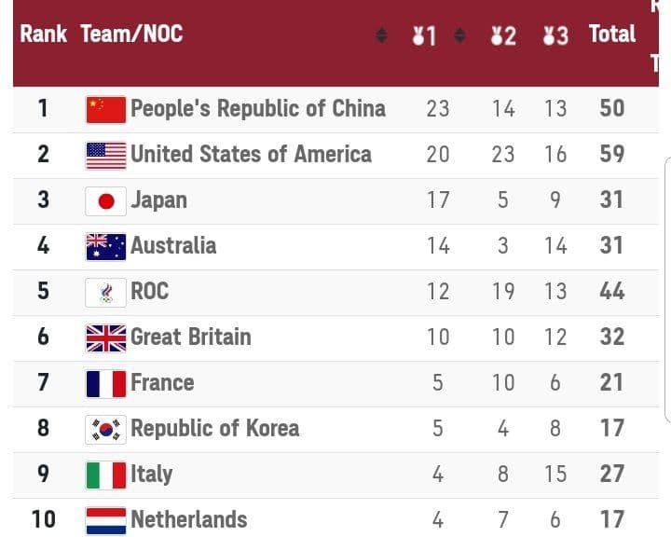
Task: Open the Netherlands team link
Action: [188, 520]
